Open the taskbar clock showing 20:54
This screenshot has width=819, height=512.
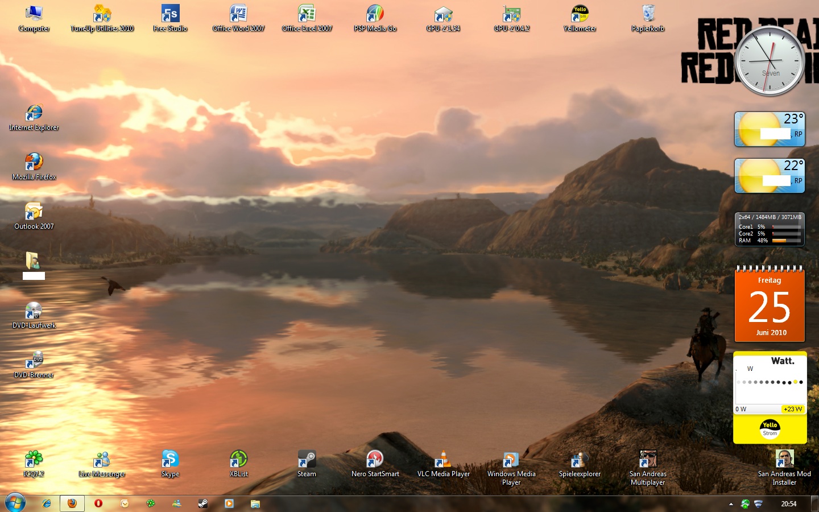click(789, 504)
